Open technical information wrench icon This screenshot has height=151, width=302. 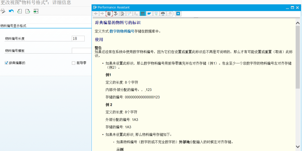(x=116, y=14)
